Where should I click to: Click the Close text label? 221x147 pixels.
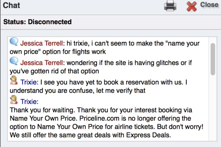coord(209,5)
